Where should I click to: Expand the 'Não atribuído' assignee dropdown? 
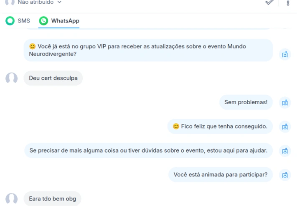[x=40, y=2]
